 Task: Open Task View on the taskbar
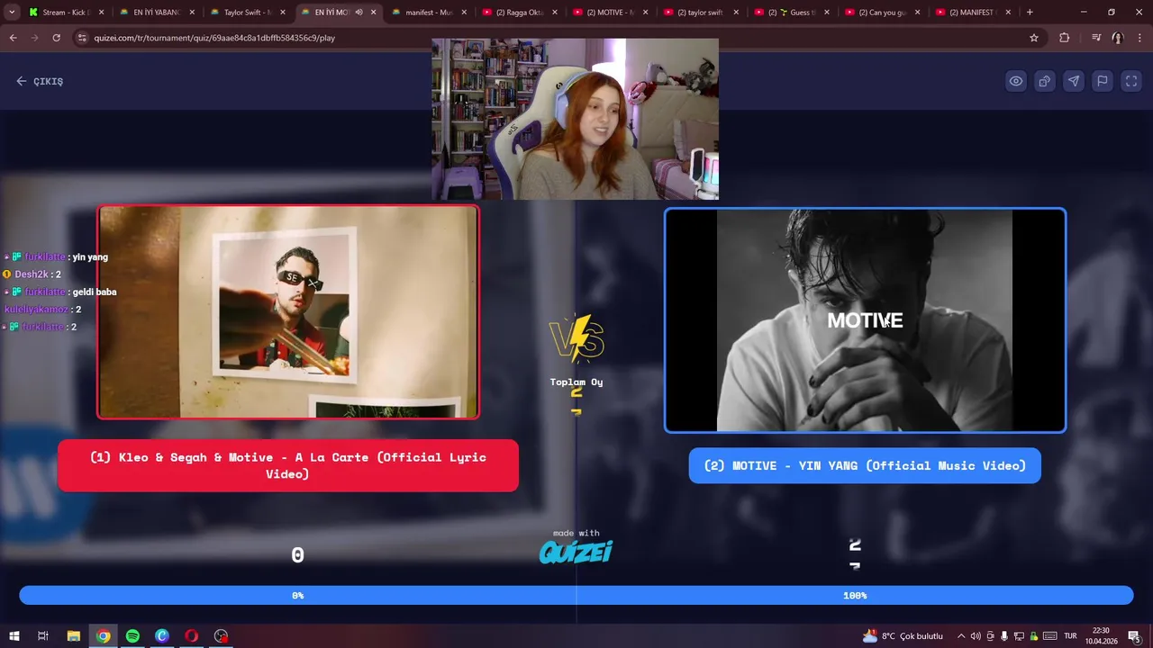point(42,636)
